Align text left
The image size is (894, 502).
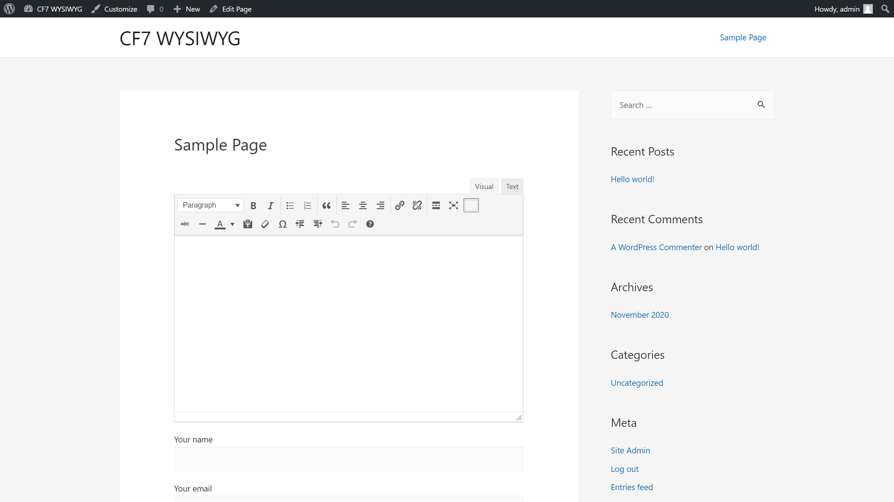[x=345, y=205]
